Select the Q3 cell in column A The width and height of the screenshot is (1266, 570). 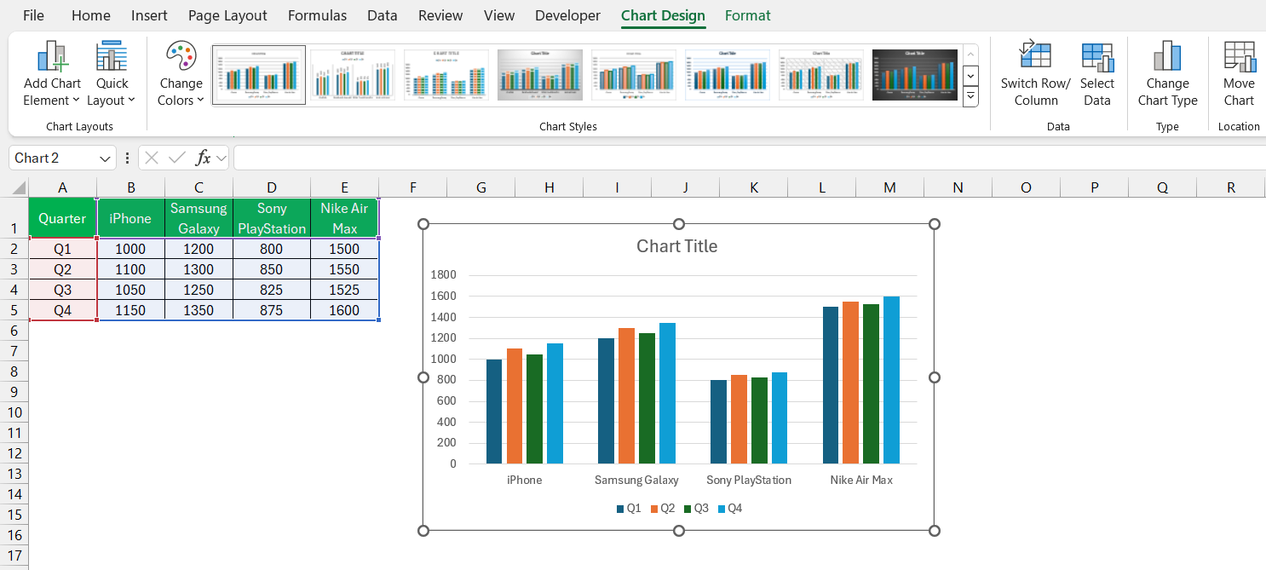click(x=62, y=290)
